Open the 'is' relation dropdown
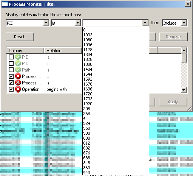Screen dimensions: 193x176 (x=77, y=23)
